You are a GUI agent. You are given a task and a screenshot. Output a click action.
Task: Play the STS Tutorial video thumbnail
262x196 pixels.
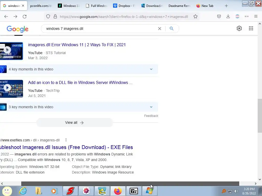pyautogui.click(x=11, y=51)
